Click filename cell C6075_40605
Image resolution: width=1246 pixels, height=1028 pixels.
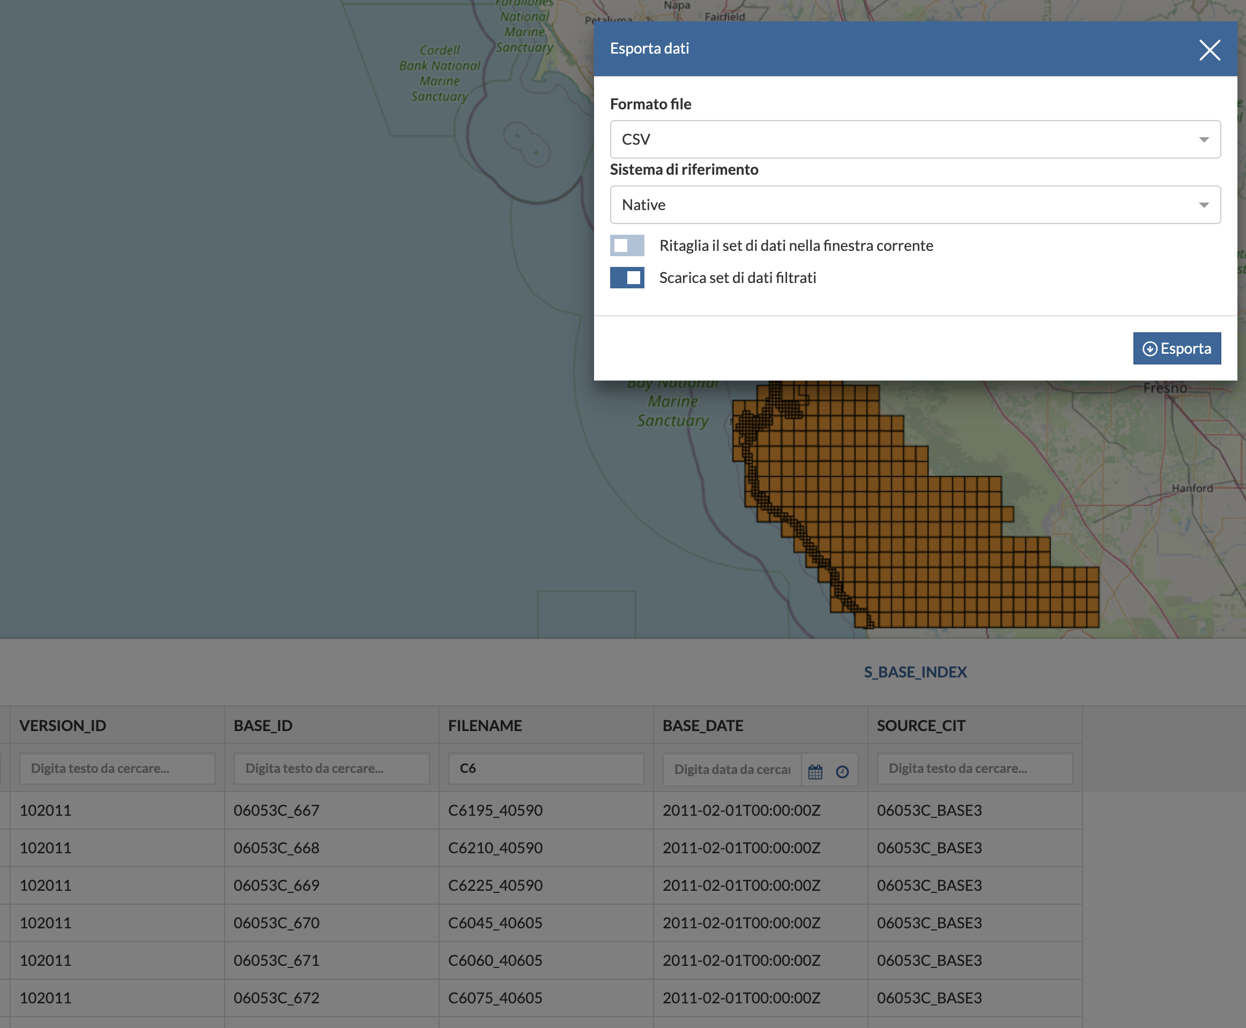tap(546, 998)
